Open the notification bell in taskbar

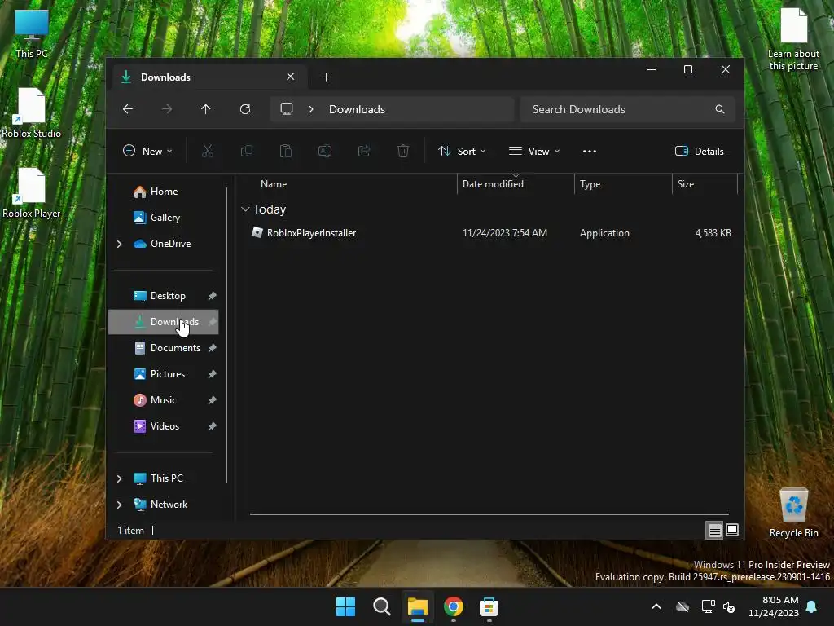812,606
